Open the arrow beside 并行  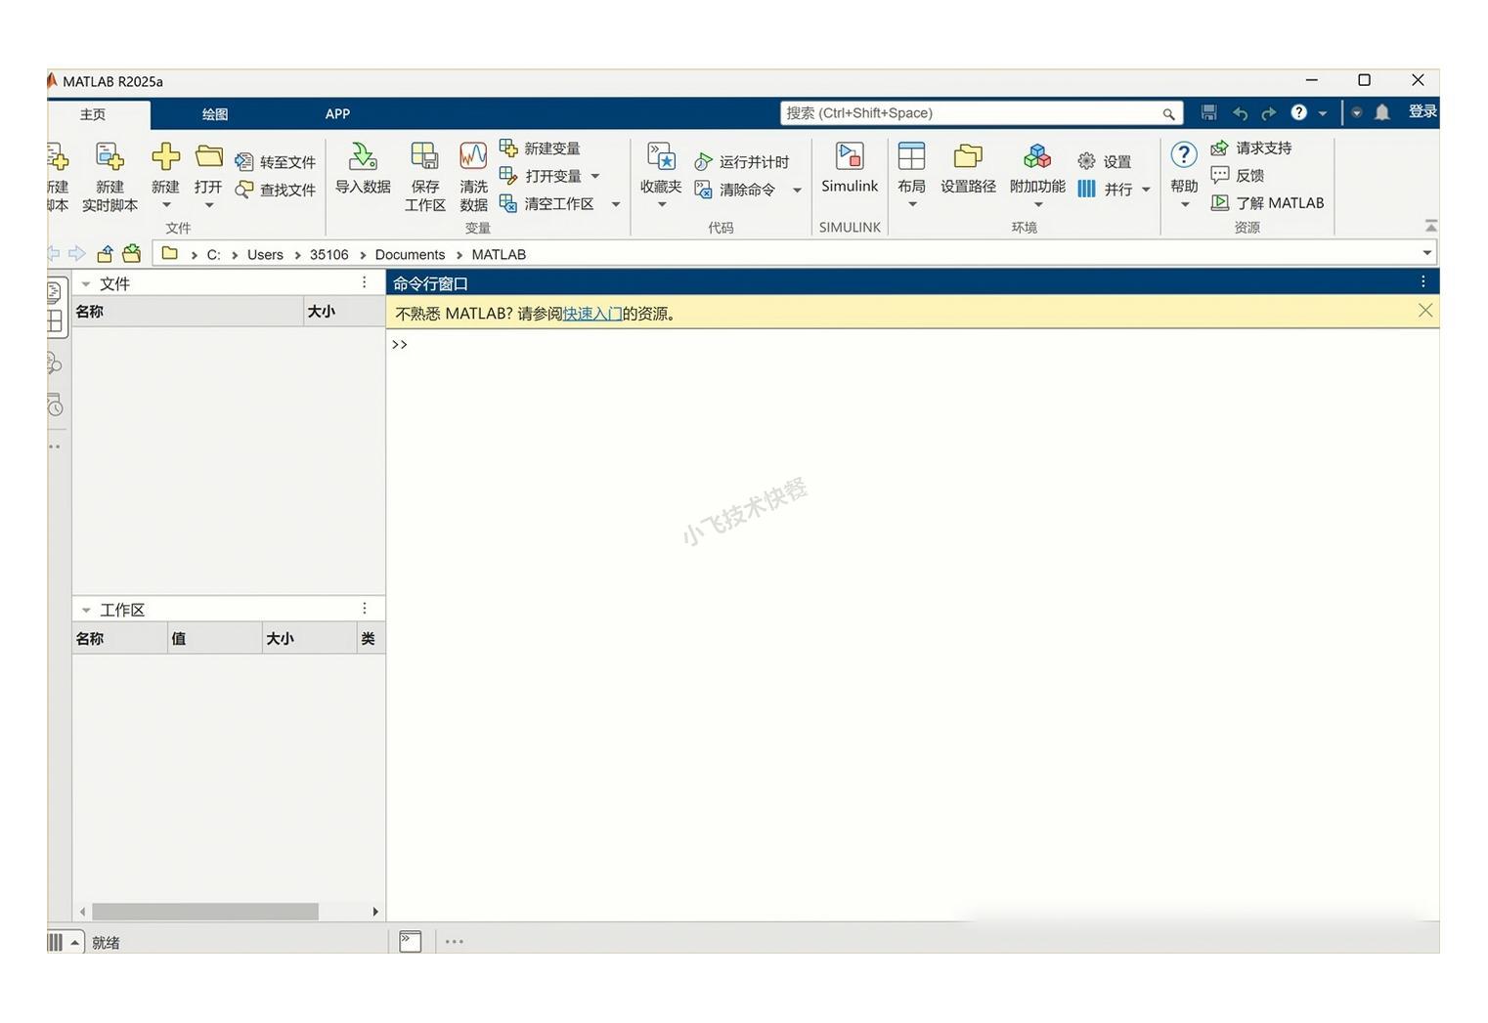point(1146,191)
